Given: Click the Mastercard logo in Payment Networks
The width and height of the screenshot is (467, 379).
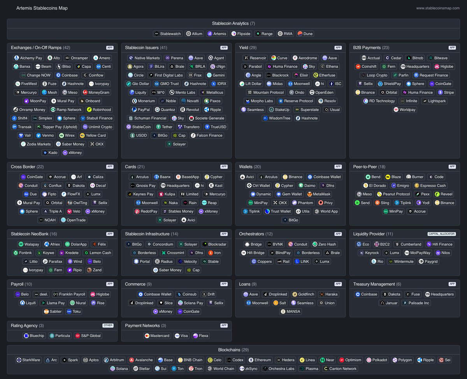Looking at the screenshot, I should [x=147, y=336].
